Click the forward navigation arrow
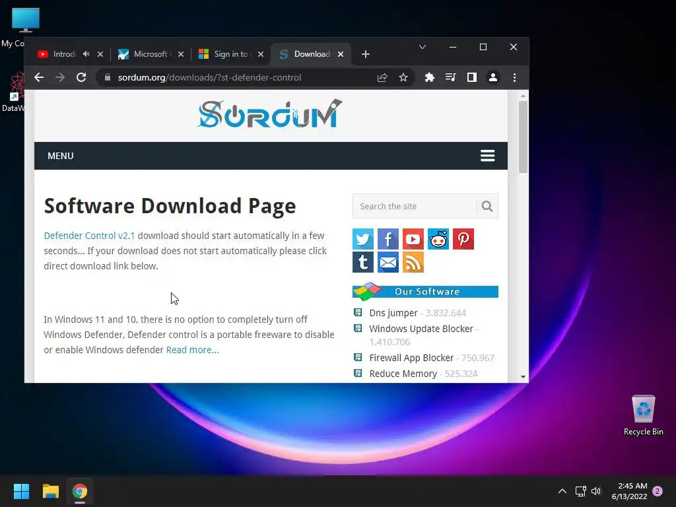Screen dimensions: 676x507 pos(60,78)
